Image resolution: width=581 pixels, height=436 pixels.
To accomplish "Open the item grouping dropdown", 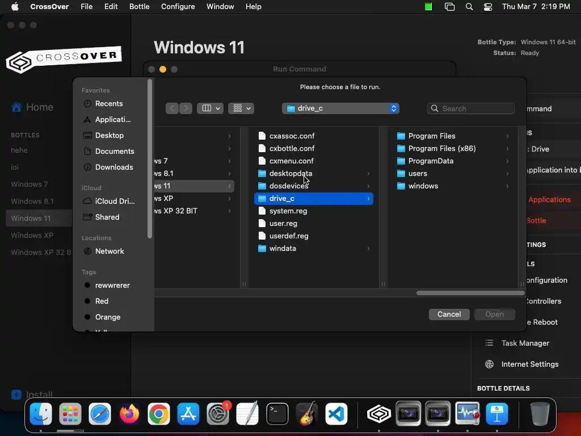I will point(241,108).
